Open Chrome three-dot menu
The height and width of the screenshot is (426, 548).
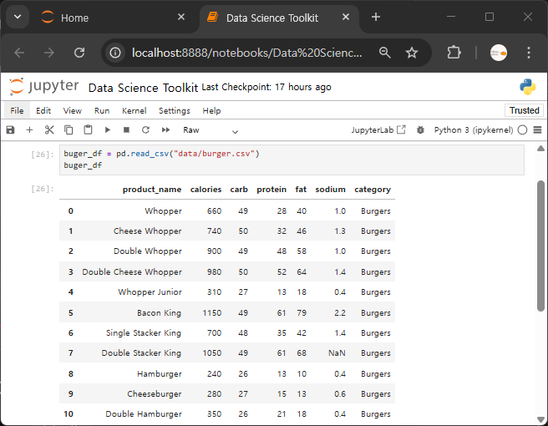click(529, 53)
